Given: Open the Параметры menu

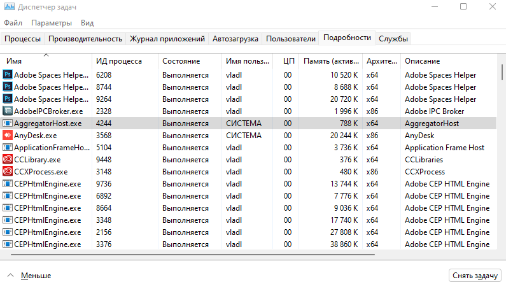Looking at the screenshot, I should (x=52, y=23).
